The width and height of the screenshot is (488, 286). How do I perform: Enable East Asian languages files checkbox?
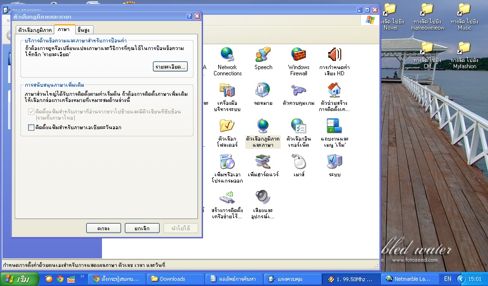tap(31, 127)
